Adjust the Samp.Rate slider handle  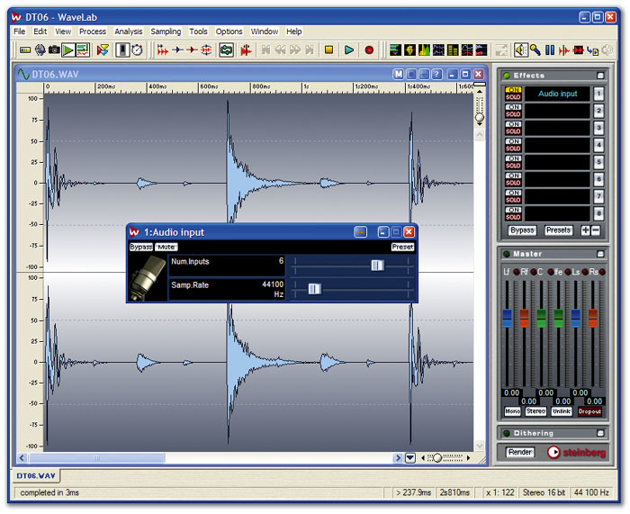point(315,289)
